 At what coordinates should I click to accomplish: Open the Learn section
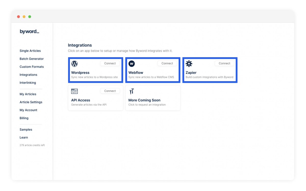(24, 137)
